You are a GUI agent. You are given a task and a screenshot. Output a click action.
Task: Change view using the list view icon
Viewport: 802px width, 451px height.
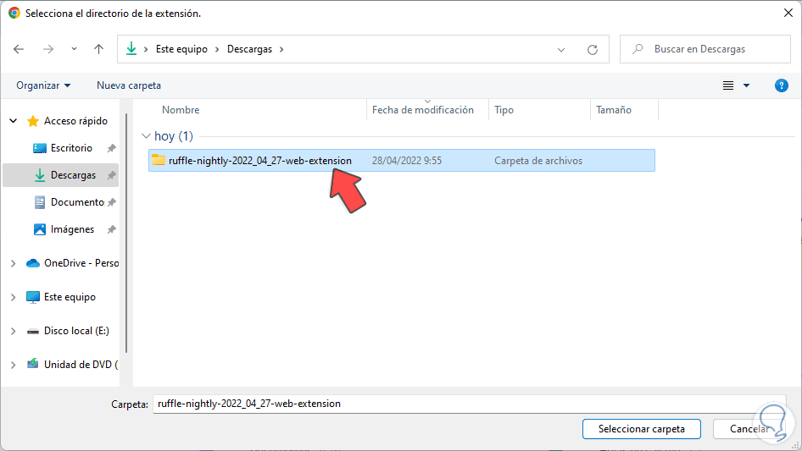[728, 85]
